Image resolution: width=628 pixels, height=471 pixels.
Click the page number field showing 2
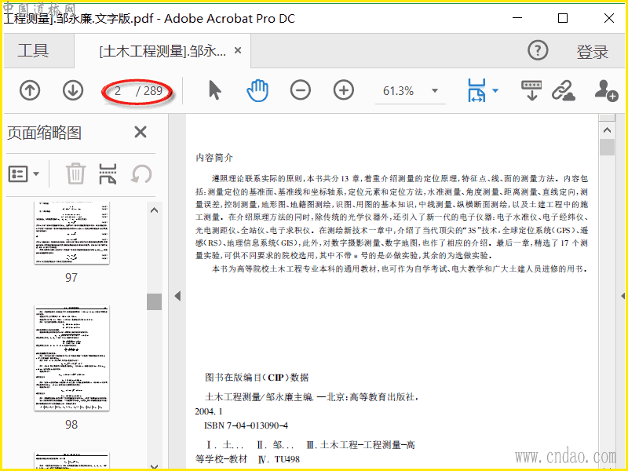118,91
